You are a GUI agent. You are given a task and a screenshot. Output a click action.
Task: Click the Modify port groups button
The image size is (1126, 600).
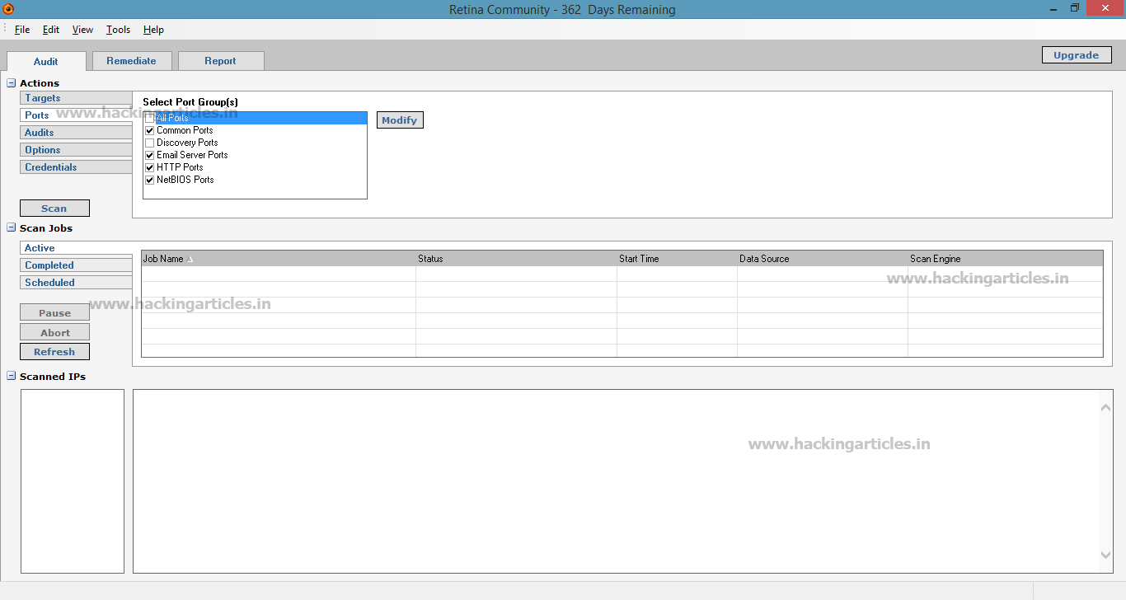click(400, 120)
